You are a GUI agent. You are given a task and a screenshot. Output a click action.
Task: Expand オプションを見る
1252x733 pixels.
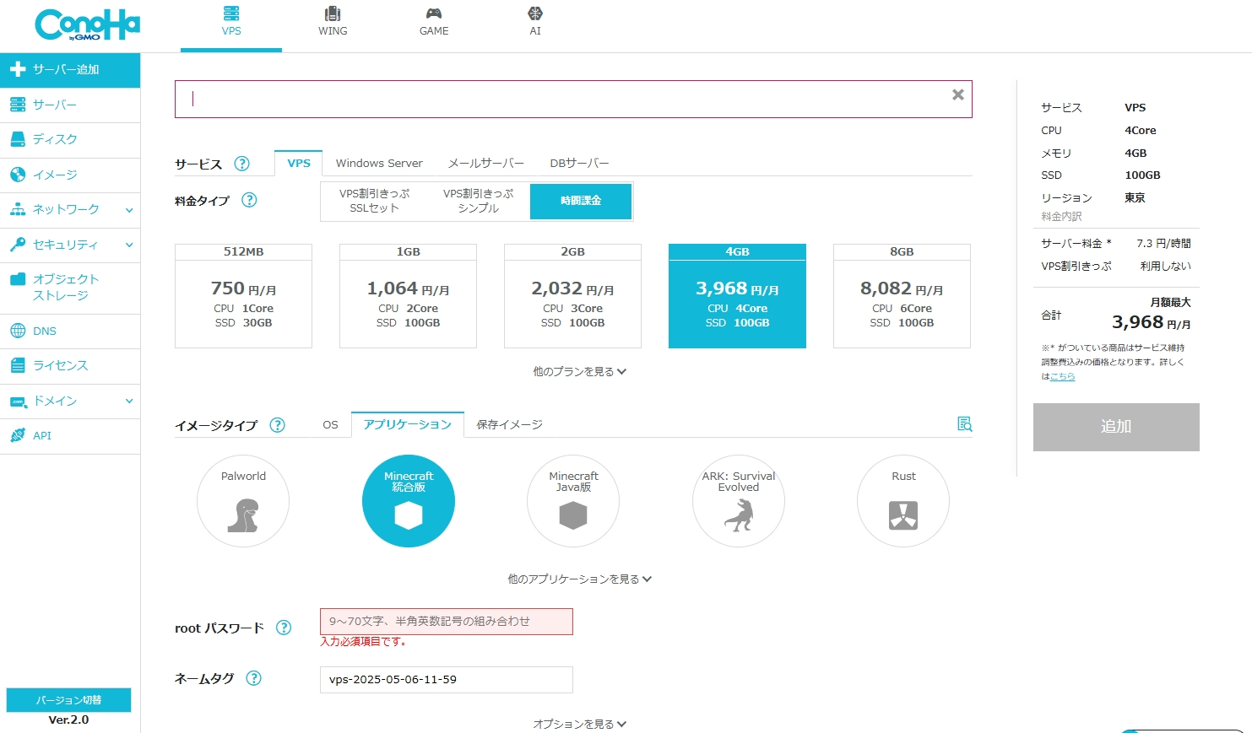pos(579,724)
